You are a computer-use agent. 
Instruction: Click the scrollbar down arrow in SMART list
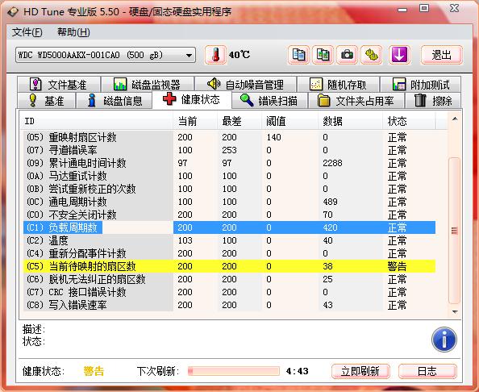point(455,312)
